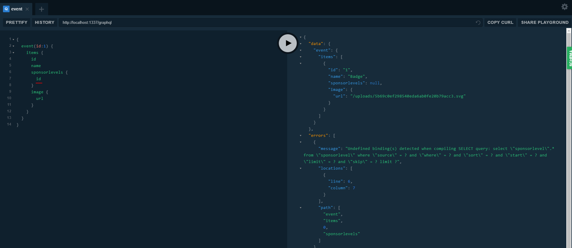Click the PRETTIFY button
The width and height of the screenshot is (572, 248).
click(16, 22)
